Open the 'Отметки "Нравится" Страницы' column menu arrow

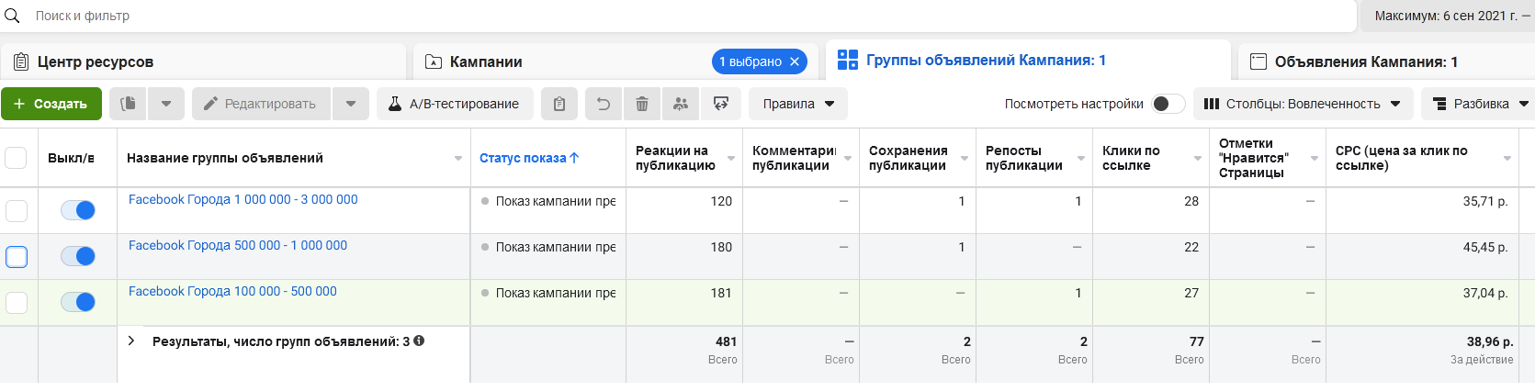coord(1315,158)
